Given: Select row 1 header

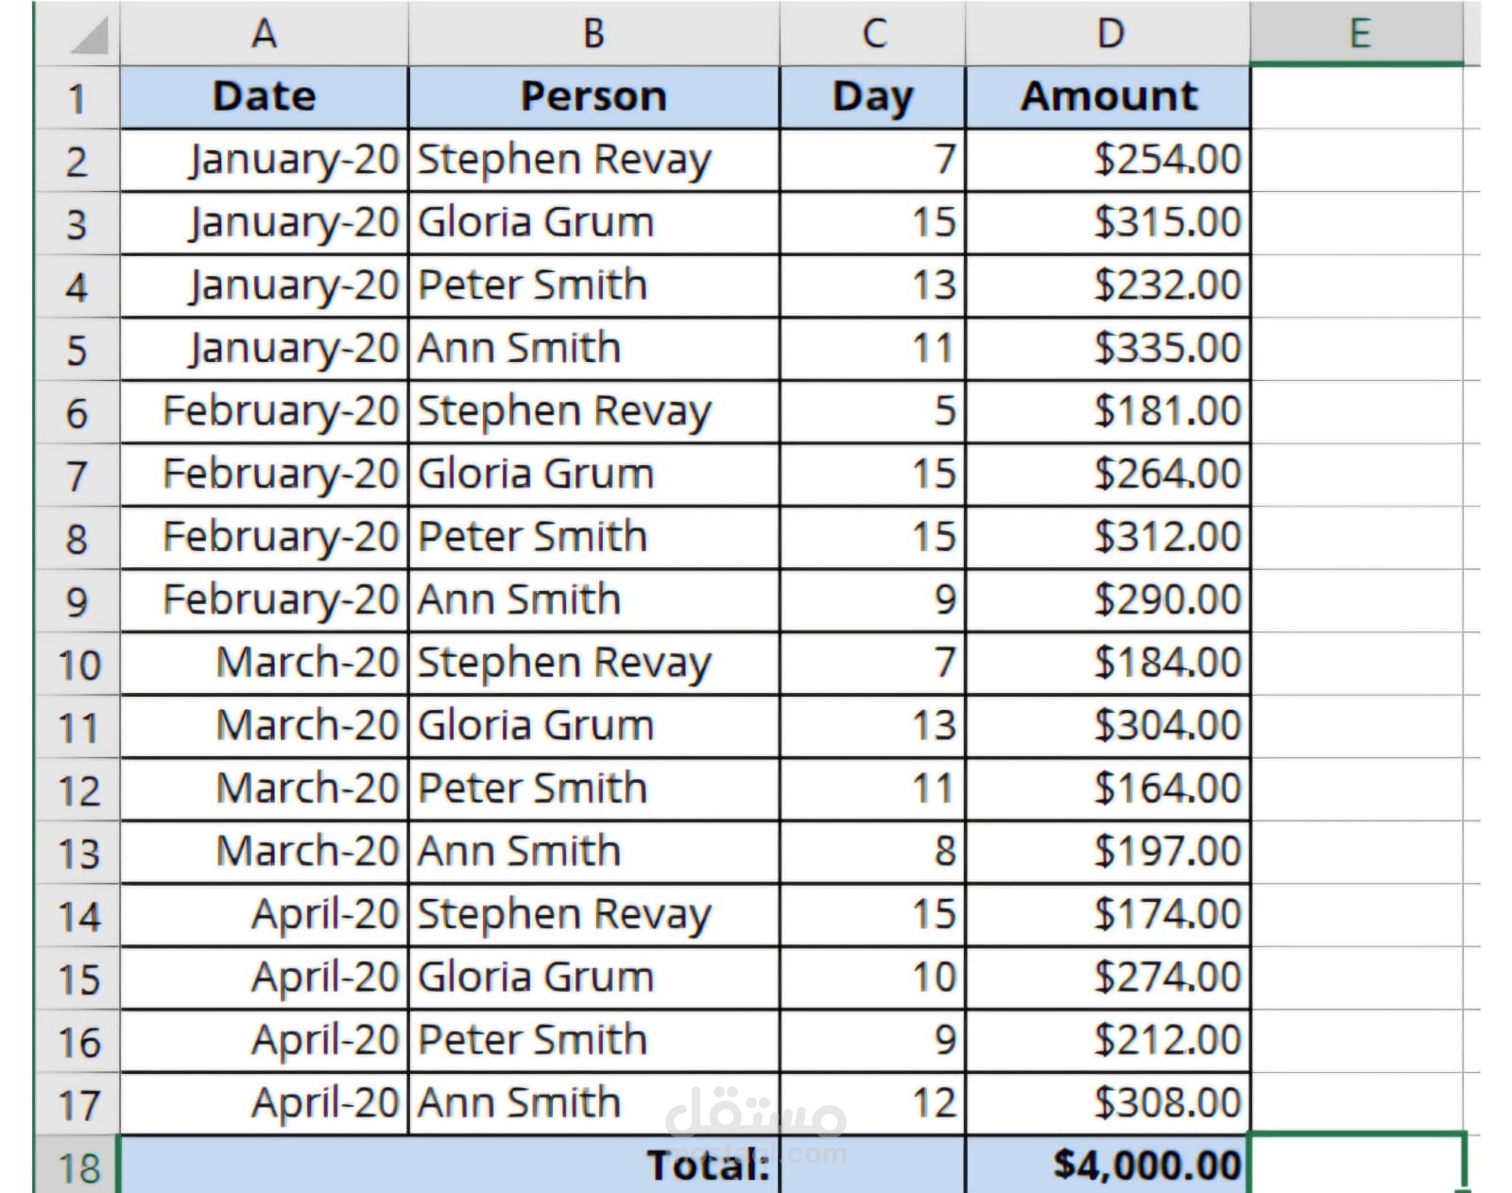Looking at the screenshot, I should tap(78, 97).
